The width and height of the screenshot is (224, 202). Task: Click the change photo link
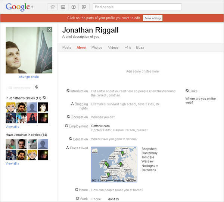[29, 77]
